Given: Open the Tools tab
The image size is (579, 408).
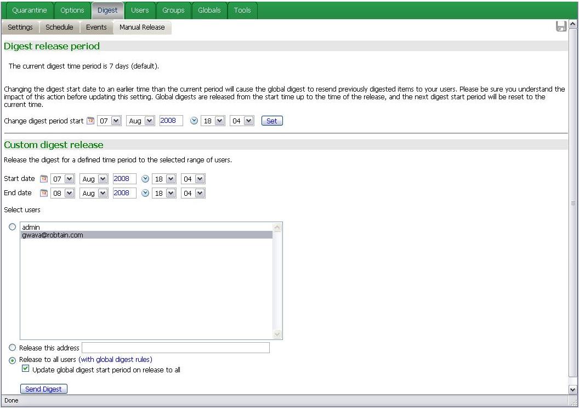Looking at the screenshot, I should [242, 10].
